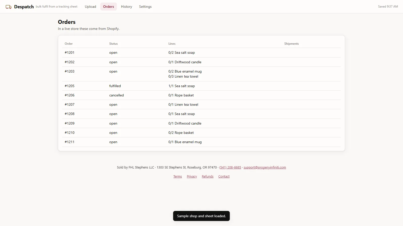Click the Saved 9:37 AM status text
The width and height of the screenshot is (403, 226).
coord(388,7)
